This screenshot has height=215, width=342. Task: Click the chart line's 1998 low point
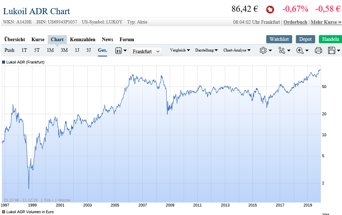point(28,188)
